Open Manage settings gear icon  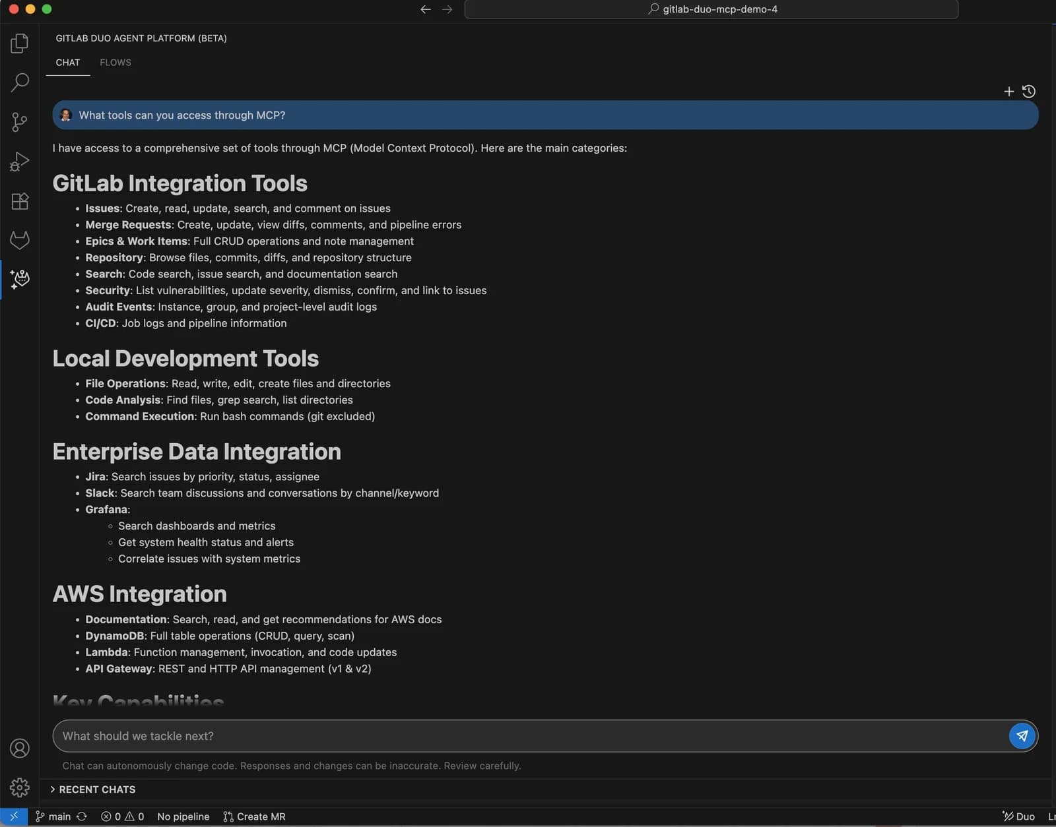click(x=20, y=787)
